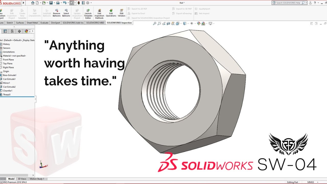Image resolution: width=327 pixels, height=184 pixels.
Task: Click Hide/Show Items eye icon
Action: 192,24
